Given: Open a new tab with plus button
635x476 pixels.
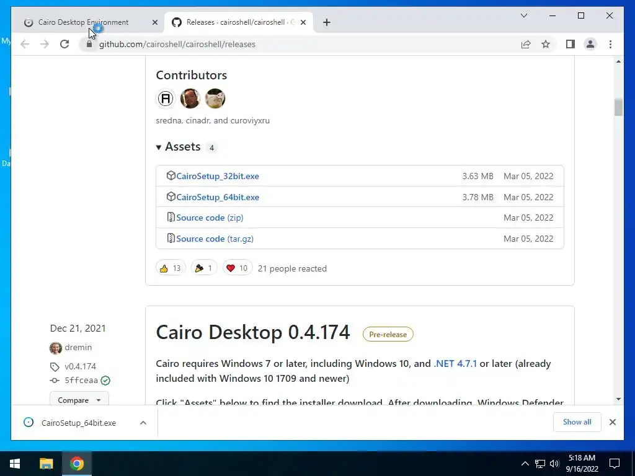Looking at the screenshot, I should point(327,22).
